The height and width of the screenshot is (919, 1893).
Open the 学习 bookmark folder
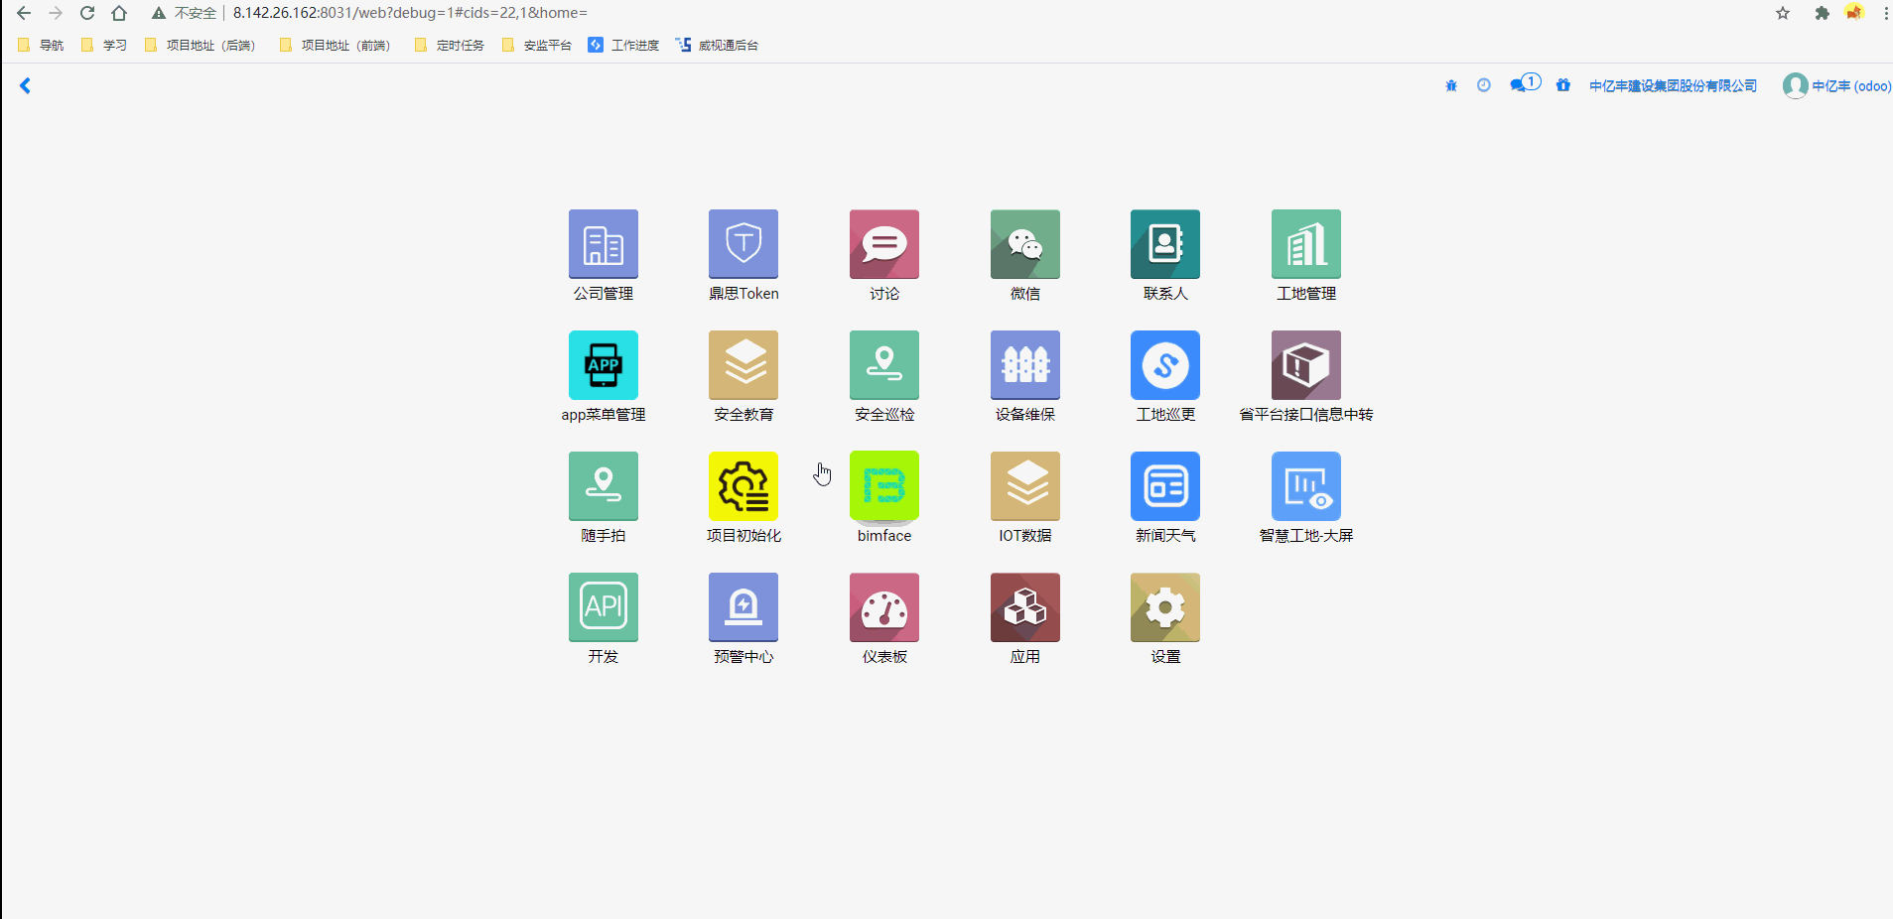105,45
